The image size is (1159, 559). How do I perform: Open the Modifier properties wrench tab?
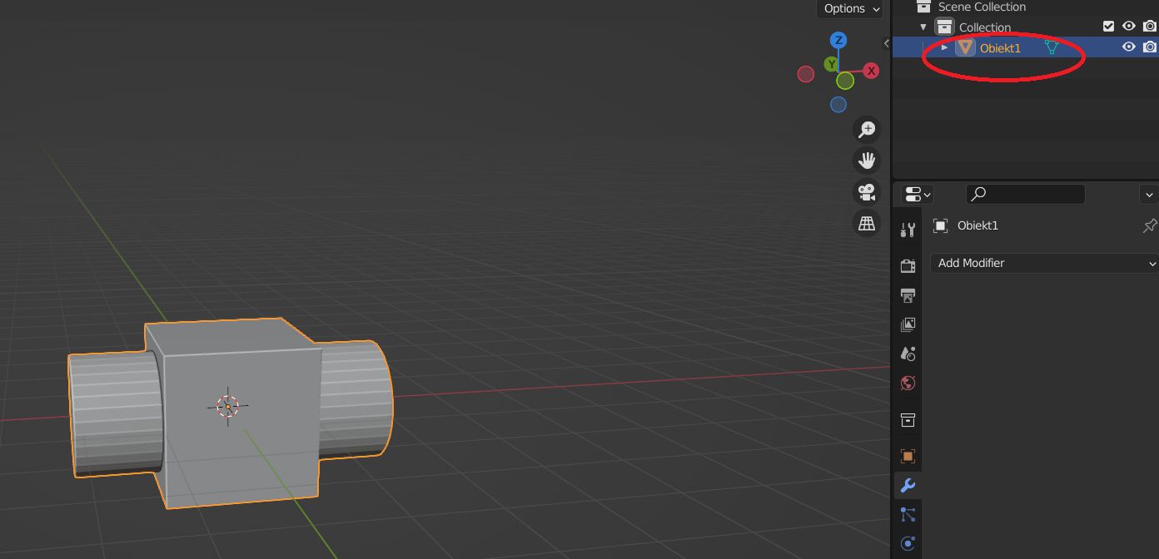click(908, 485)
